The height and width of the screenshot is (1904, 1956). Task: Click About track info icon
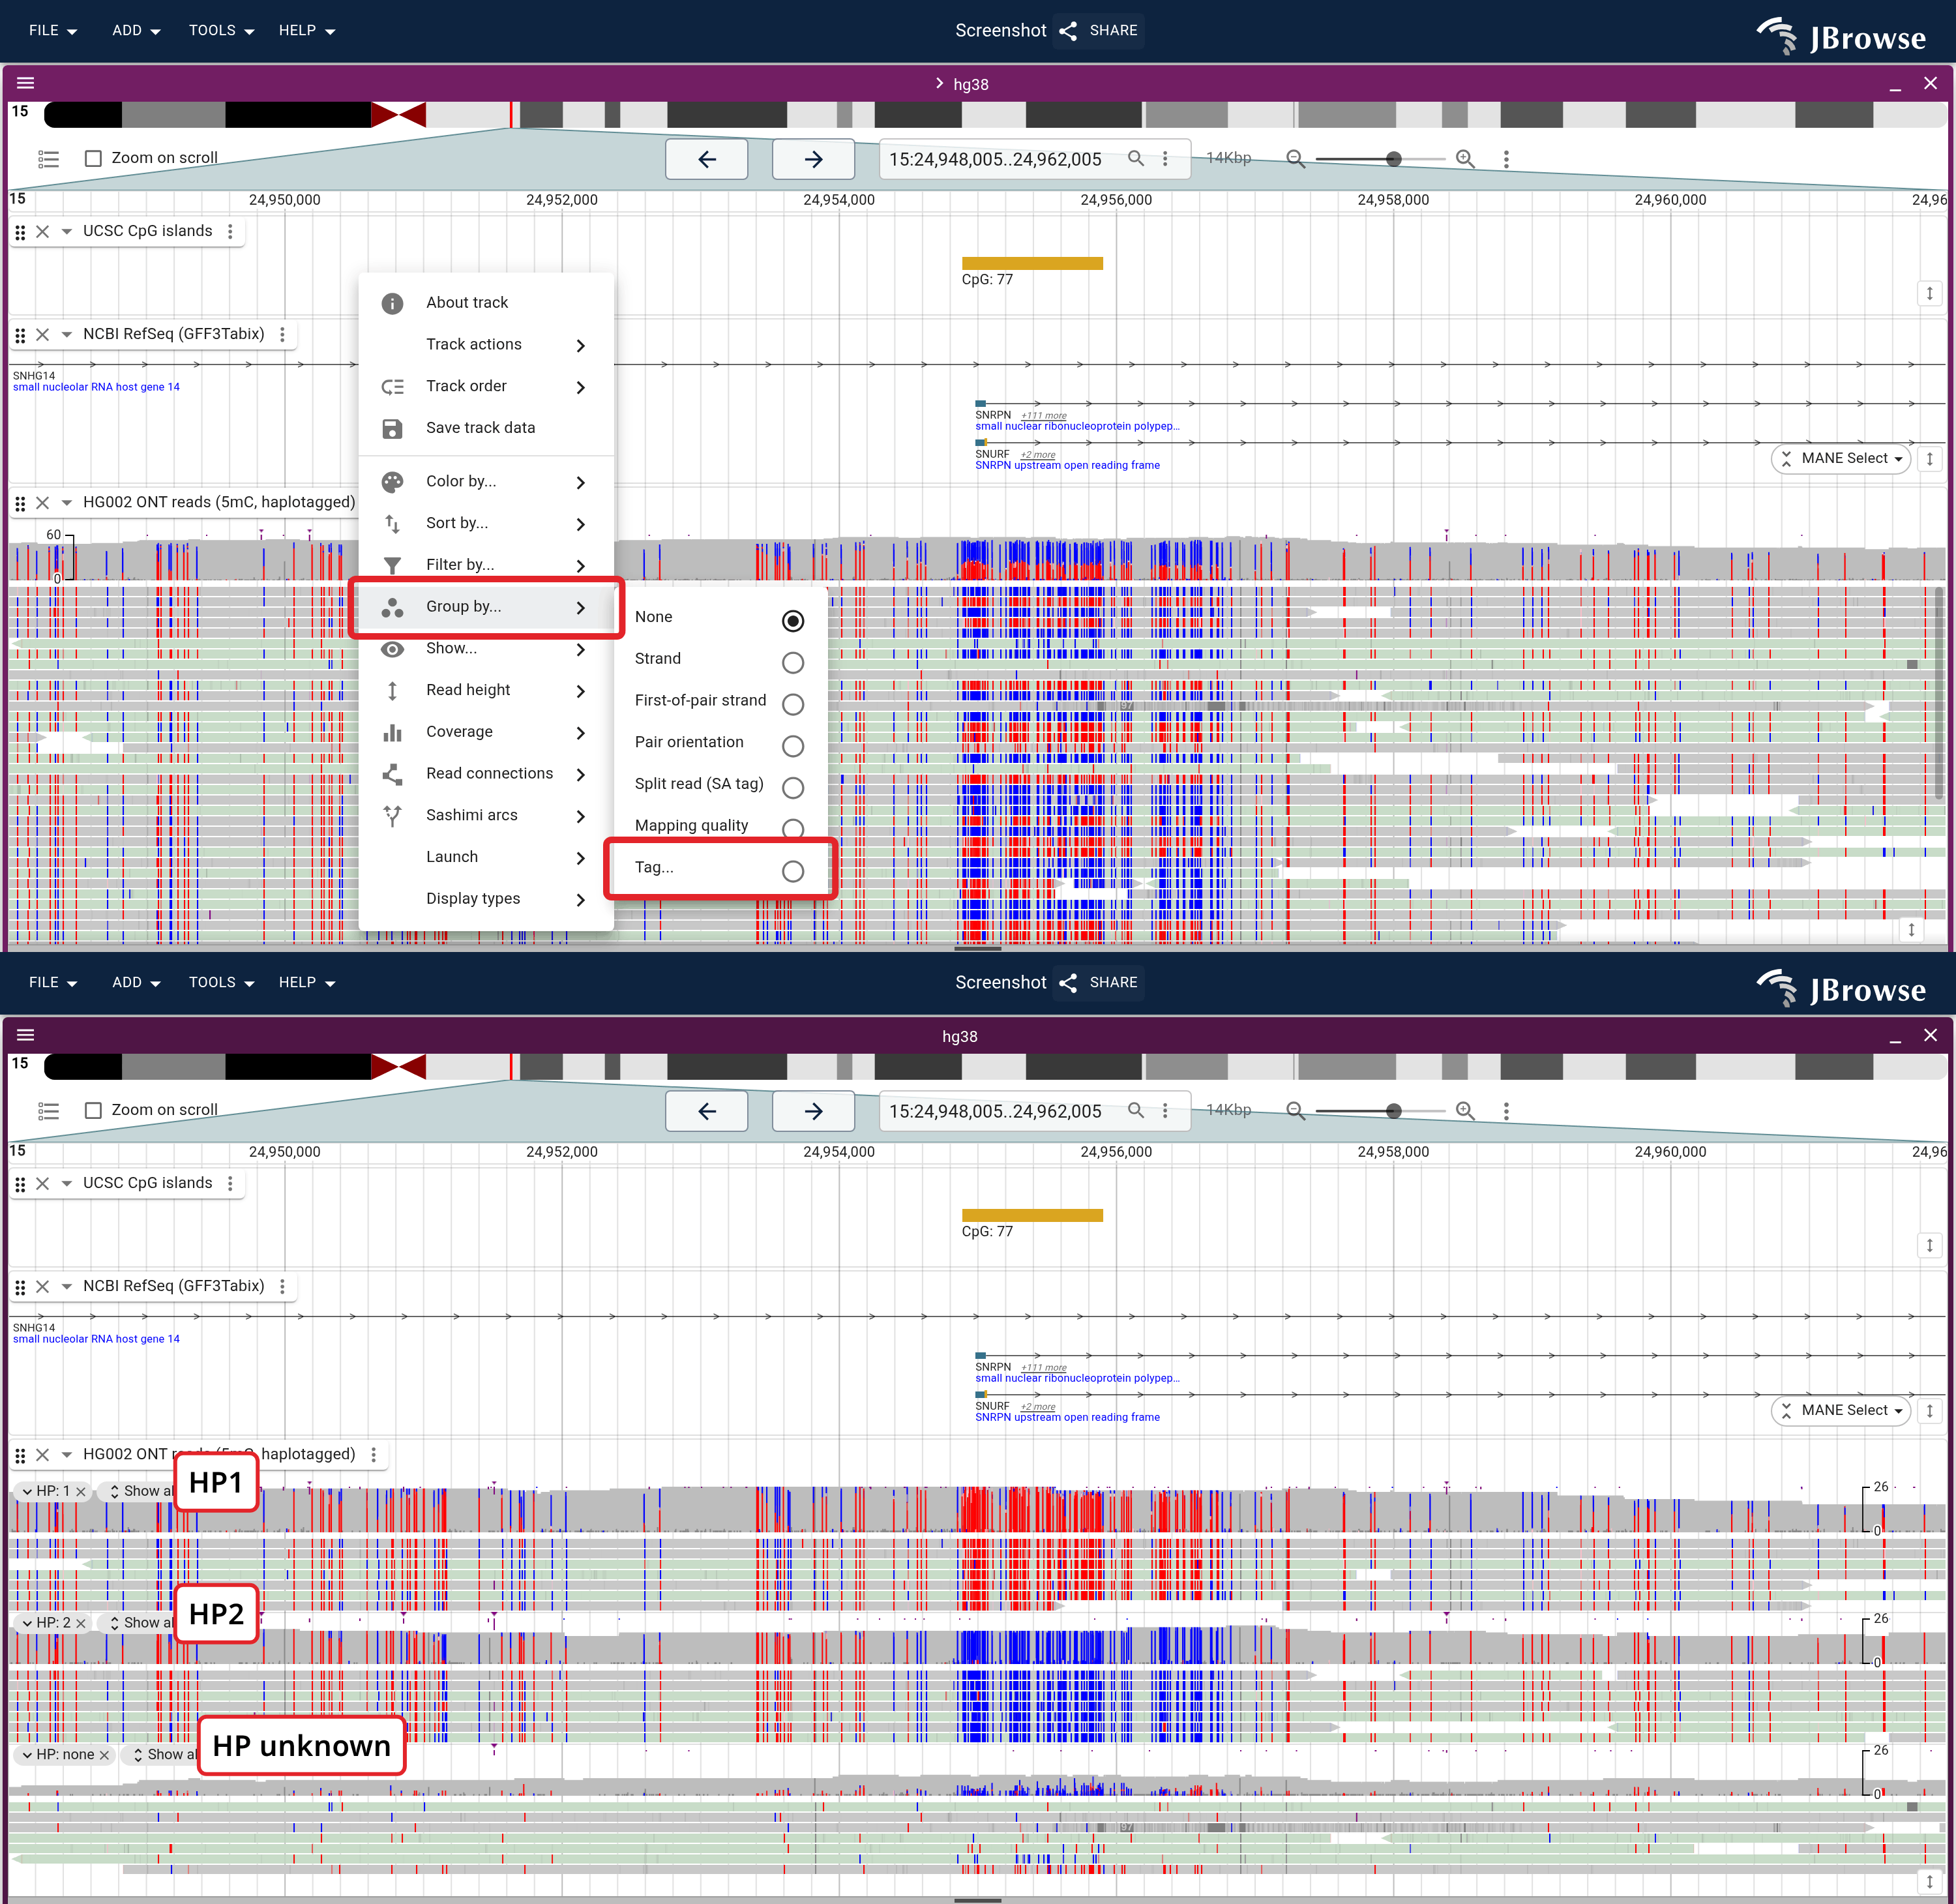[x=392, y=303]
